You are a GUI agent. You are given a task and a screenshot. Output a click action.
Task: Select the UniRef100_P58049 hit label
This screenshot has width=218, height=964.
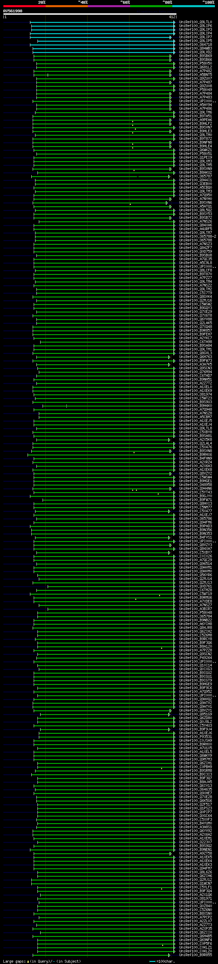pyautogui.click(x=195, y=90)
